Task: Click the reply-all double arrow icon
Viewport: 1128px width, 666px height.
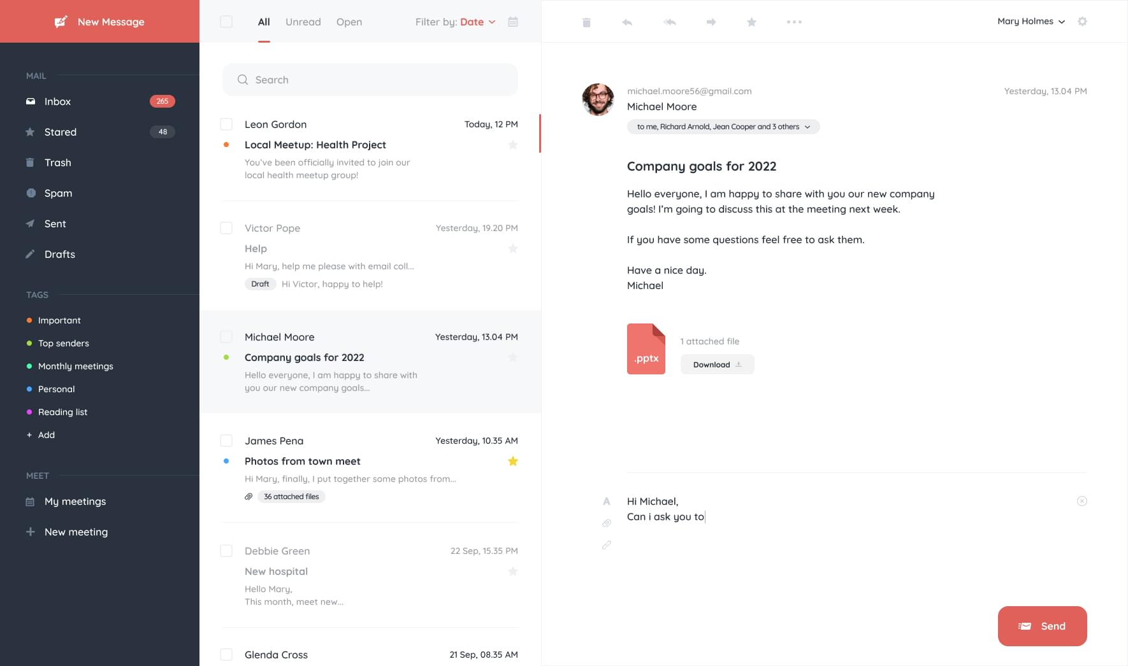Action: [669, 22]
